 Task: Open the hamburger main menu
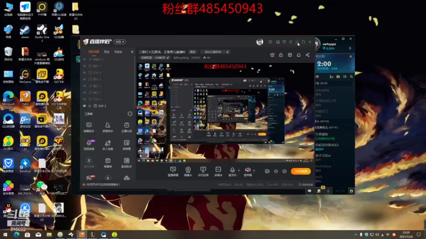click(291, 42)
